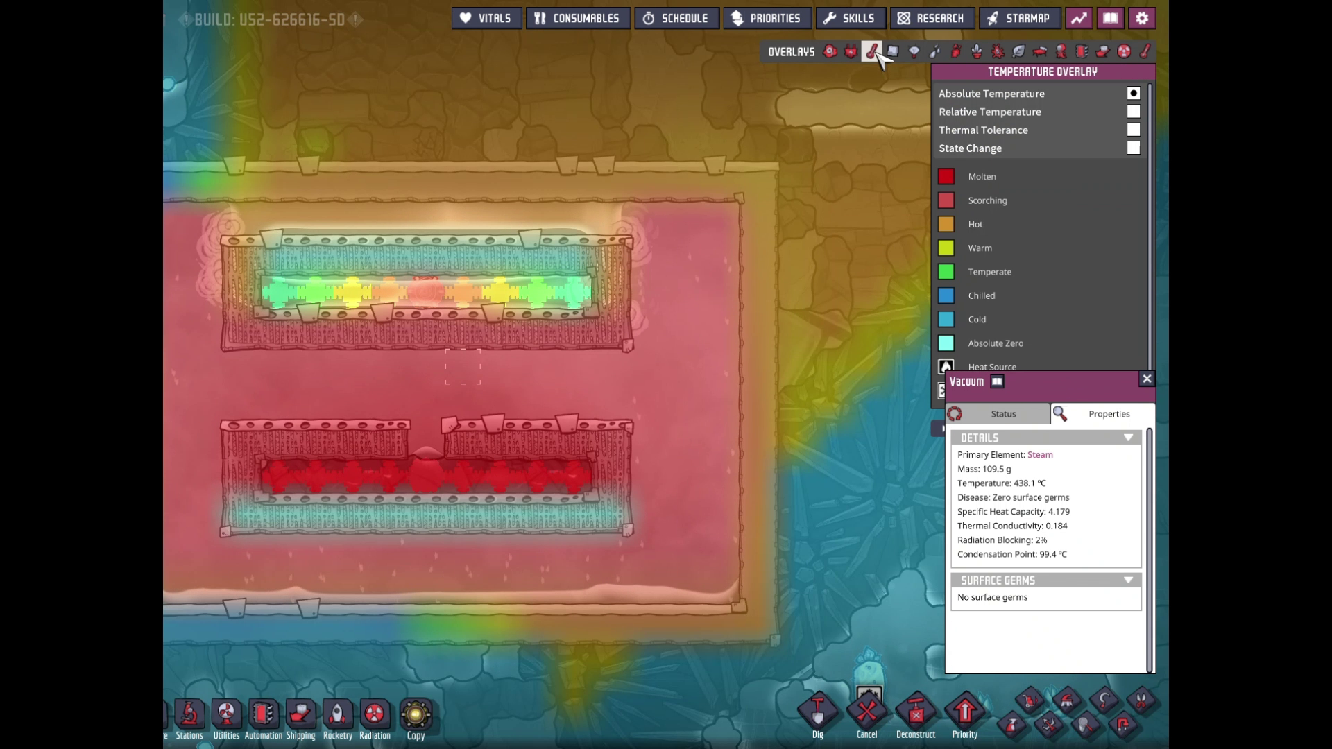Select the Disinfect spray bottle tool
The height and width of the screenshot is (749, 1332).
1011,725
